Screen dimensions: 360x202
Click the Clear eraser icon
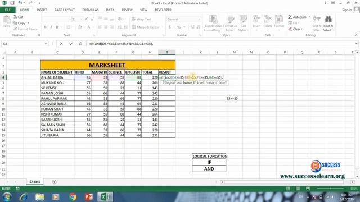pos(290,29)
